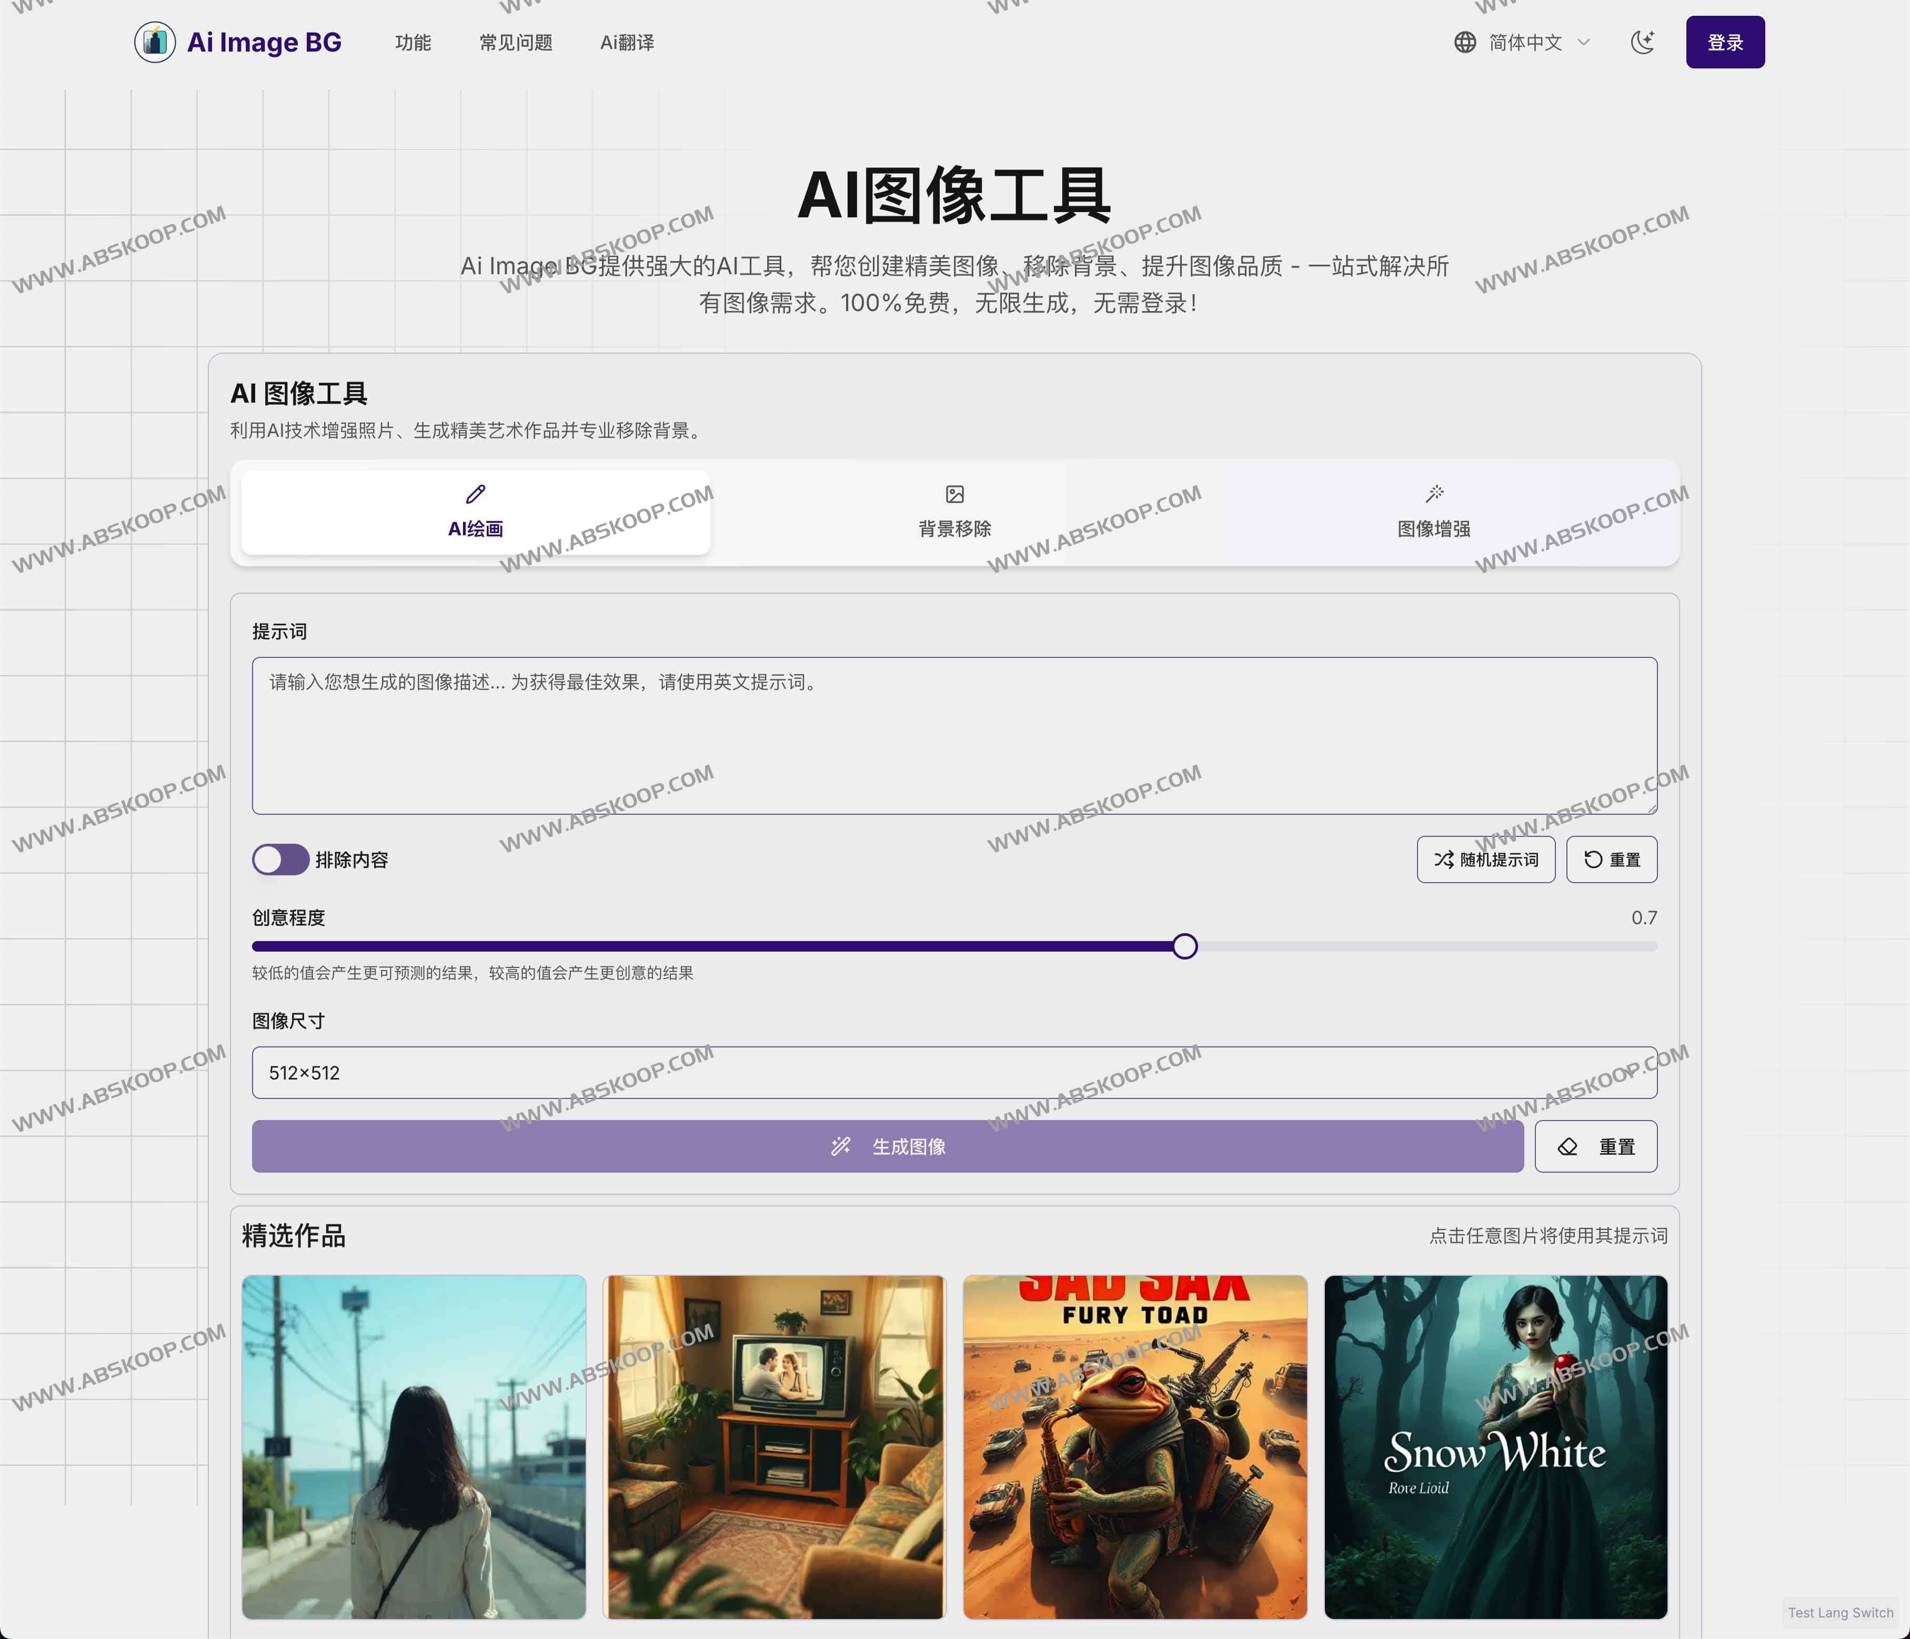Open the 512×512 image size selector
This screenshot has width=1910, height=1639.
coord(954,1073)
